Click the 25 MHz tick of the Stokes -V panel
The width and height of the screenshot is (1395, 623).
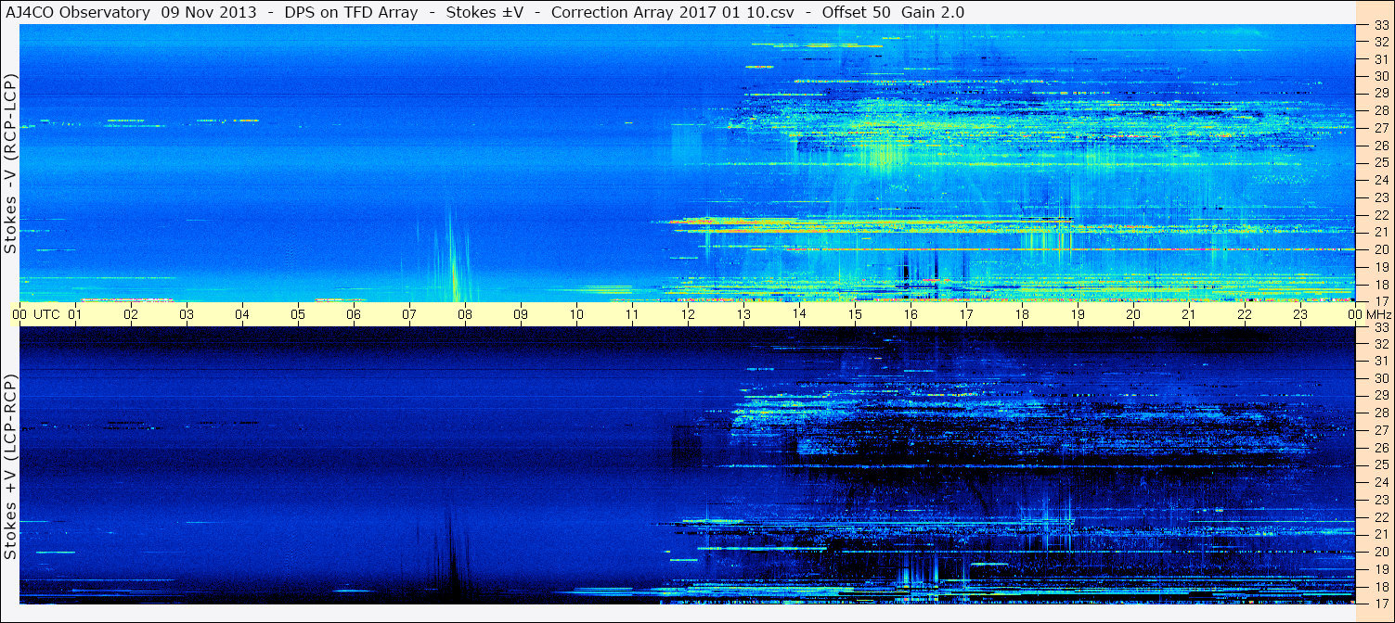tap(1381, 162)
